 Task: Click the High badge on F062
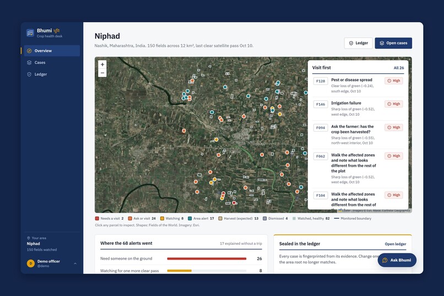(394, 156)
